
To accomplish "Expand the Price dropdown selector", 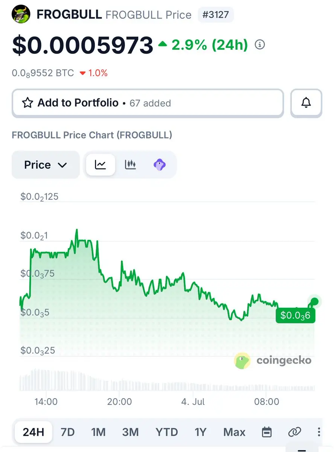I will click(46, 165).
